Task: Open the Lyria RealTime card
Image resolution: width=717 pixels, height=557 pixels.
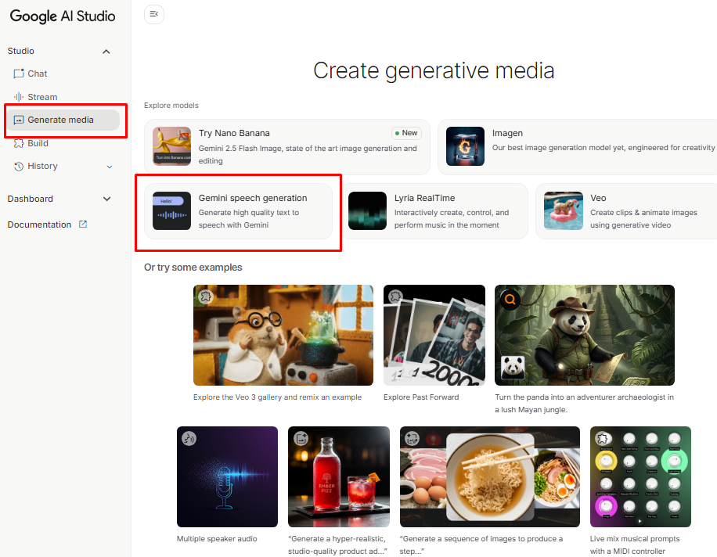Action: [x=434, y=211]
